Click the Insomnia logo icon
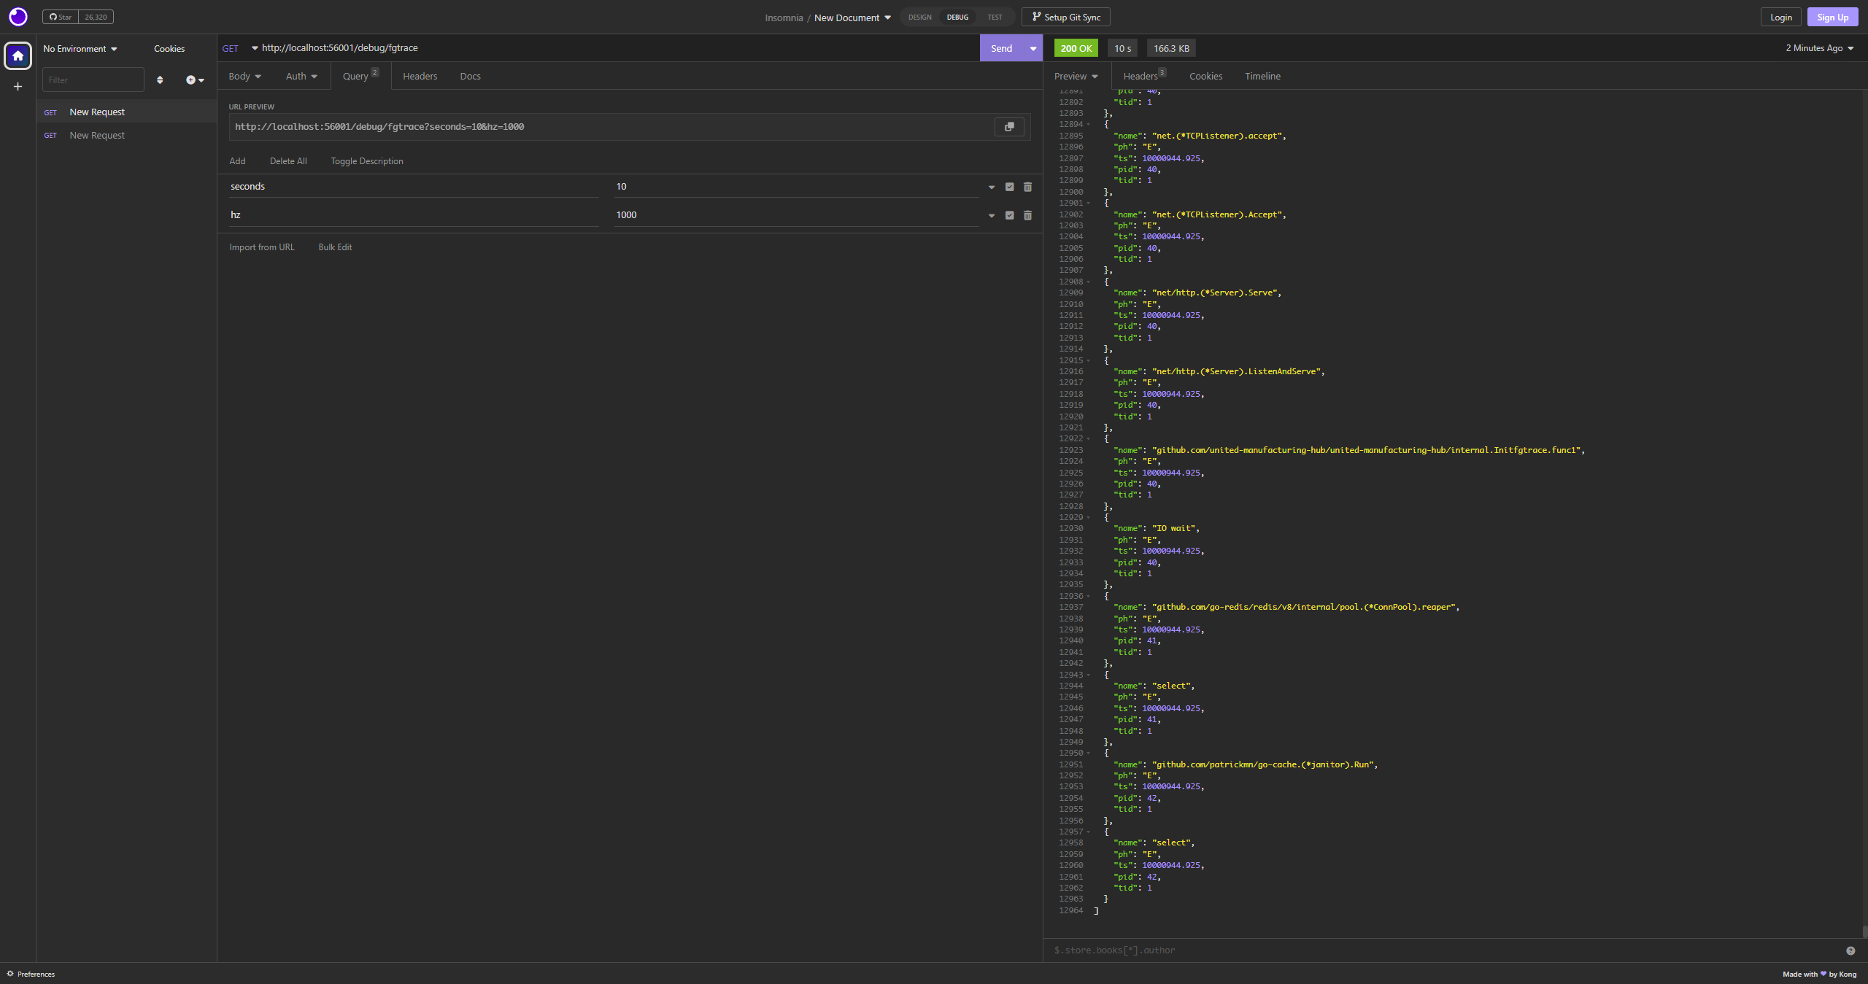Screen dimensions: 1868x984 point(18,17)
